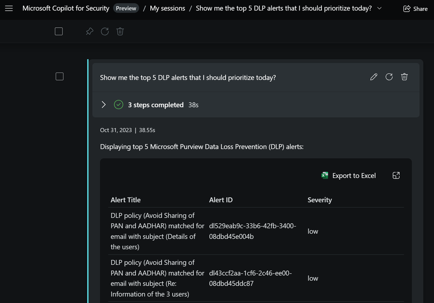Delete the DLP alerts prompt
The height and width of the screenshot is (303, 434).
coord(404,77)
